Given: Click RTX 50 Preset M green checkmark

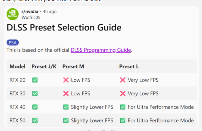Looking at the screenshot, I should click(66, 120).
